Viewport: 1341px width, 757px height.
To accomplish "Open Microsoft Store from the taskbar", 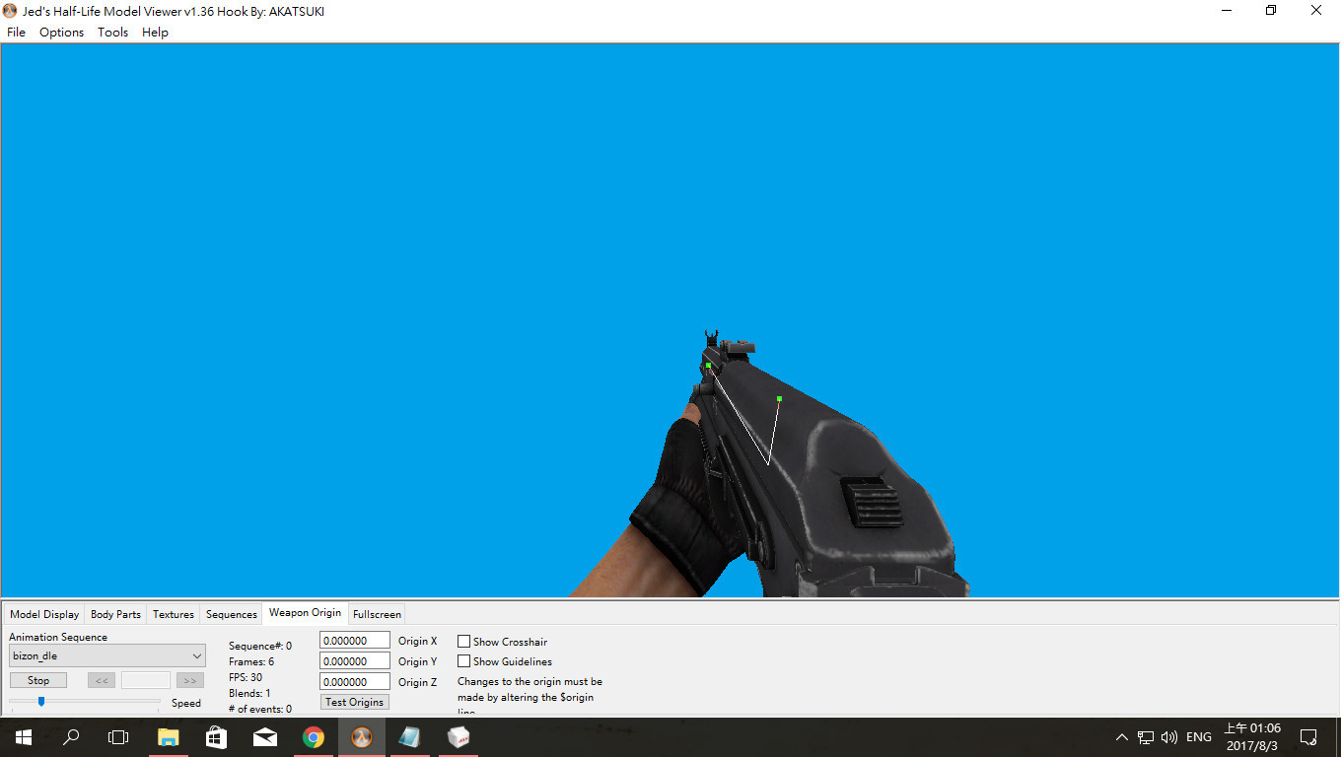I will coord(216,736).
